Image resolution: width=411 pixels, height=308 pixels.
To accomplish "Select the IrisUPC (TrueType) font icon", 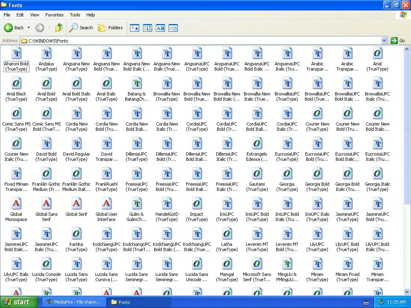I will 227,204.
